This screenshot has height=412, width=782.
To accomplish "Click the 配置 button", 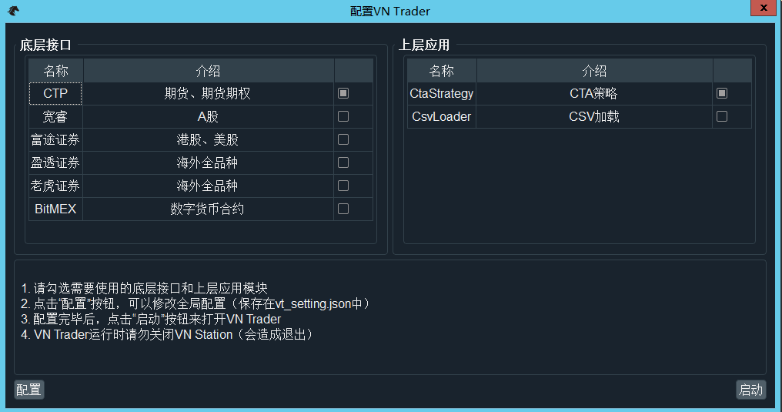I will click(29, 390).
